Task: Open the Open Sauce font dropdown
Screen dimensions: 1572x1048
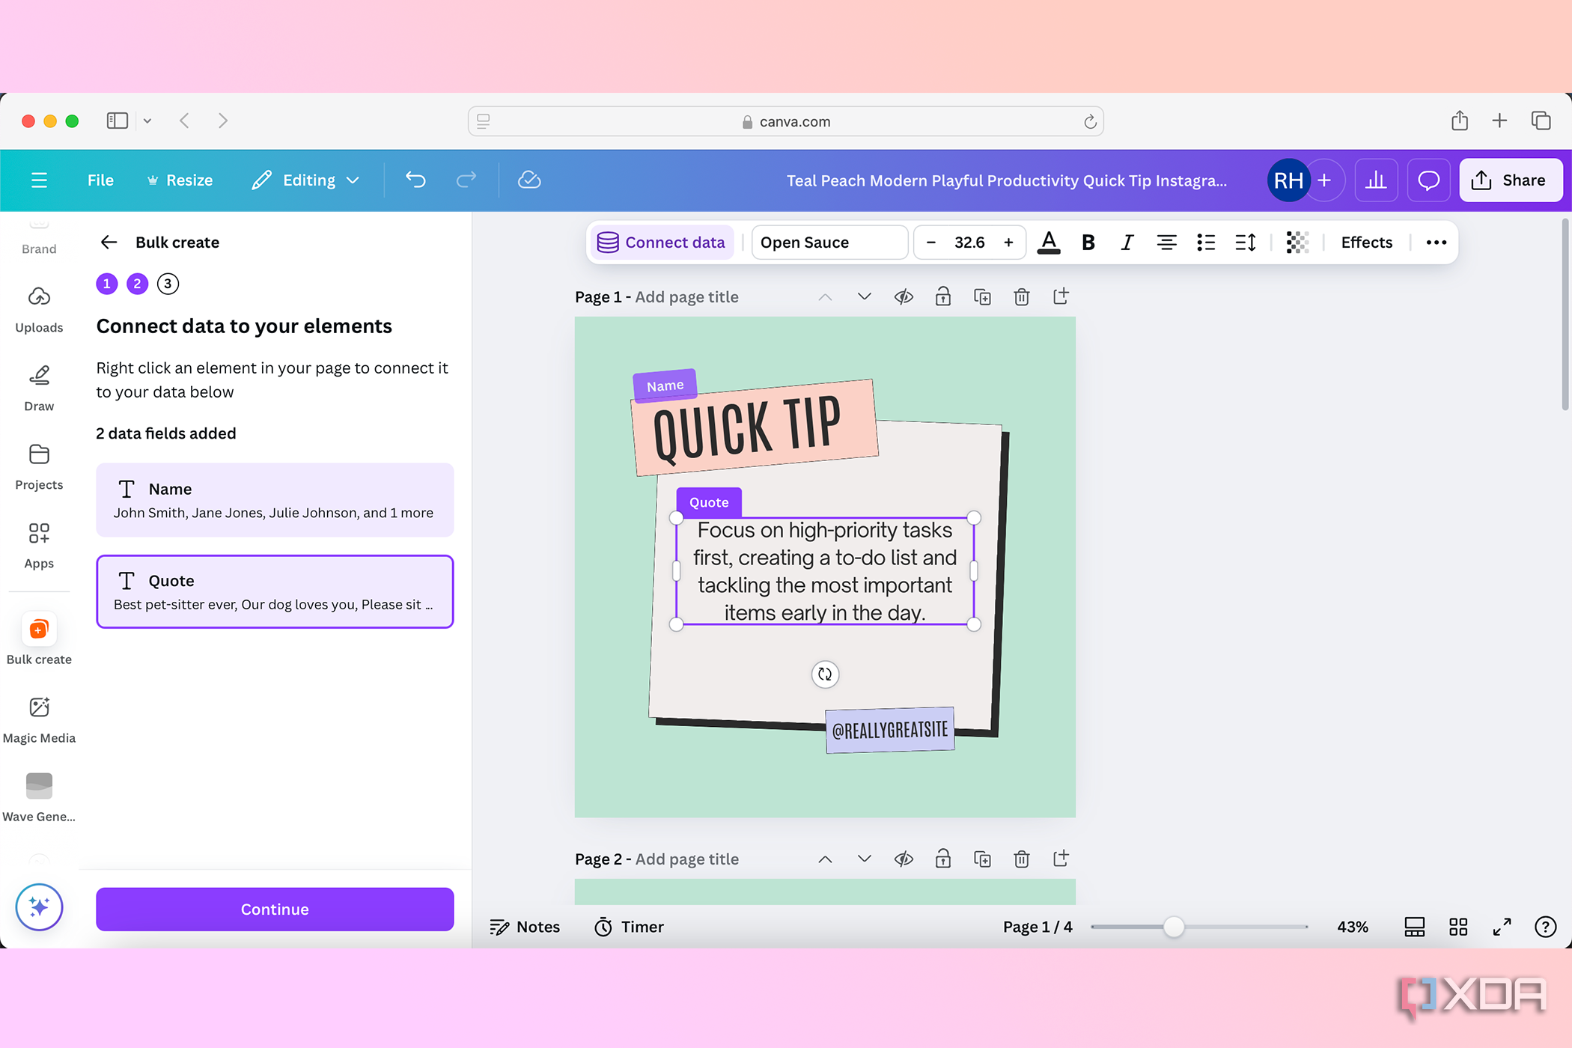Action: [x=829, y=243]
